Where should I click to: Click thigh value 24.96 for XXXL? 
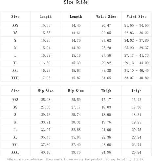tap(106, 152)
